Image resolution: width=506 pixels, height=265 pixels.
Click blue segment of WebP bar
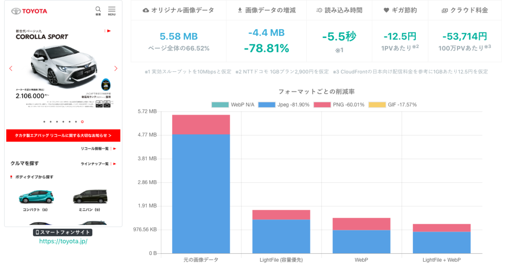click(361, 242)
